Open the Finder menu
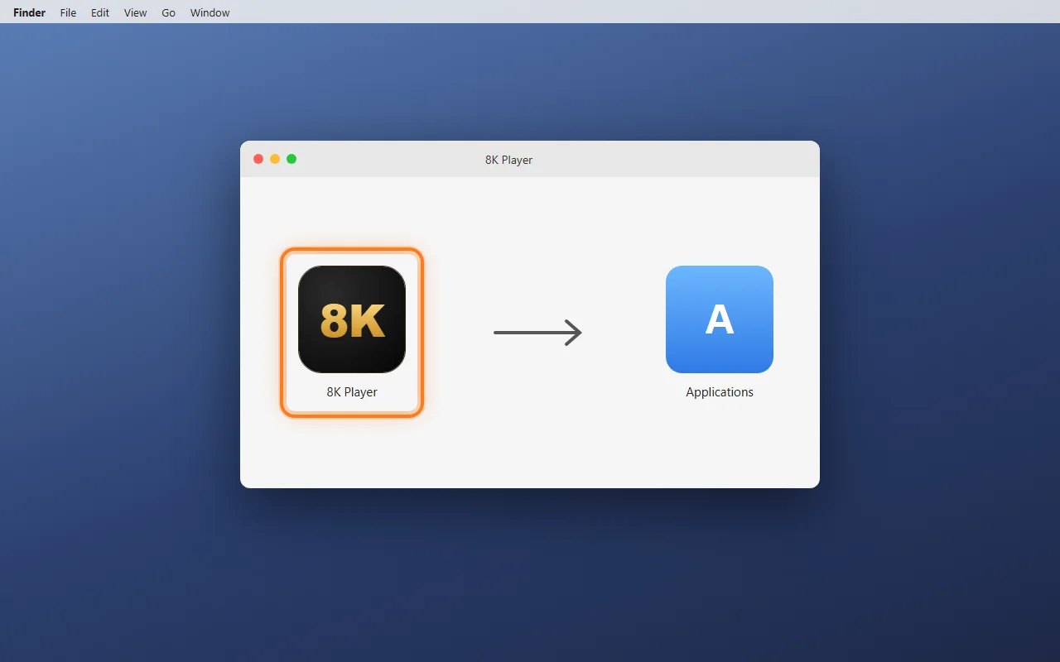The height and width of the screenshot is (662, 1060). pyautogui.click(x=30, y=12)
